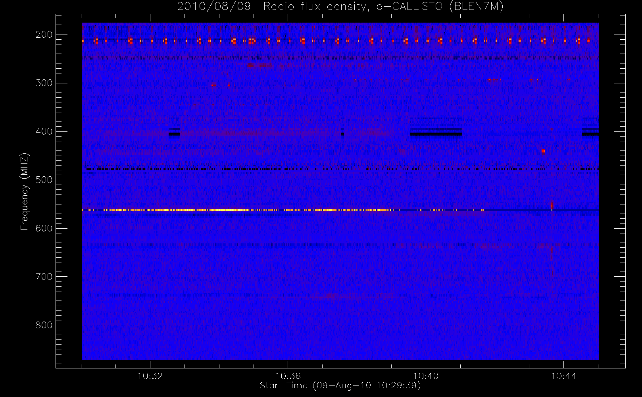Click the 700 frequency tick label
This screenshot has width=642, height=397.
(44, 277)
